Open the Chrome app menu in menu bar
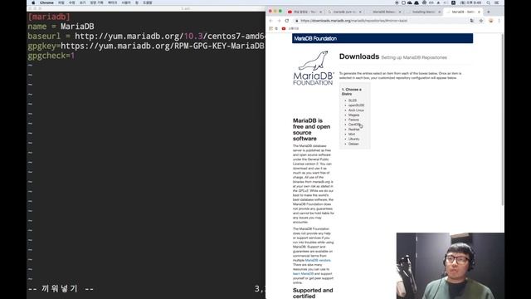The width and height of the screenshot is (531, 299). click(46, 2)
